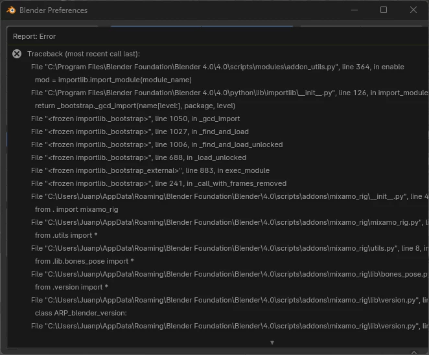Click the line 883 exec_module entry
The height and width of the screenshot is (355, 429).
tap(150, 170)
